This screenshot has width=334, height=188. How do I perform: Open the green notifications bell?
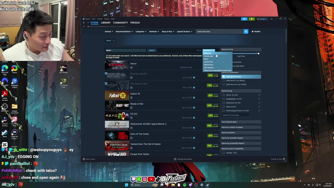pos(252,19)
